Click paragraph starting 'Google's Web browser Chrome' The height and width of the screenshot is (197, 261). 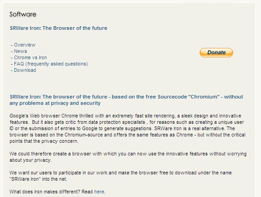pyautogui.click(x=128, y=128)
